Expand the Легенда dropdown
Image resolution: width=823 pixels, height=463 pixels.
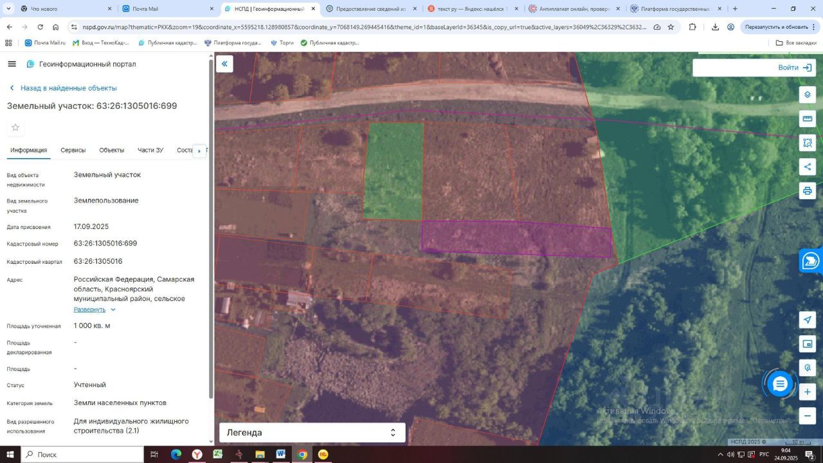coord(312,433)
